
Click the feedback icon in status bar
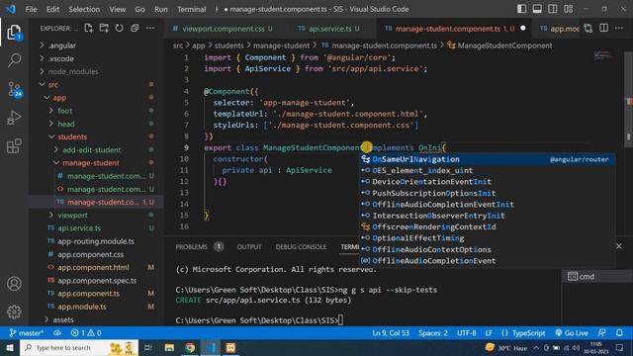601,333
